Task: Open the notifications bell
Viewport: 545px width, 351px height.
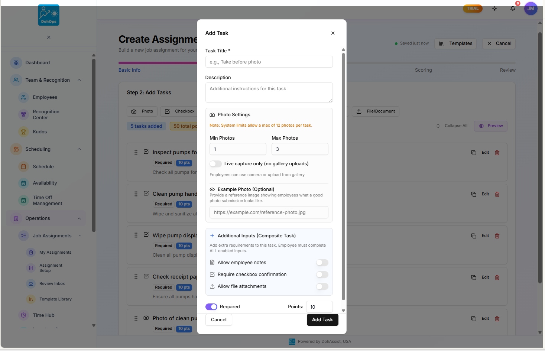Action: coord(512,9)
